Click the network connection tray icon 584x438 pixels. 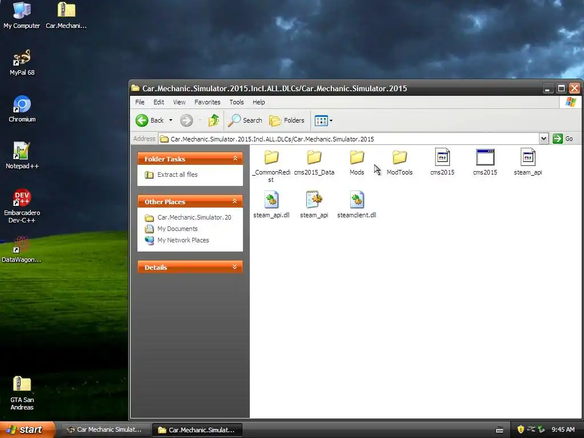coord(531,429)
